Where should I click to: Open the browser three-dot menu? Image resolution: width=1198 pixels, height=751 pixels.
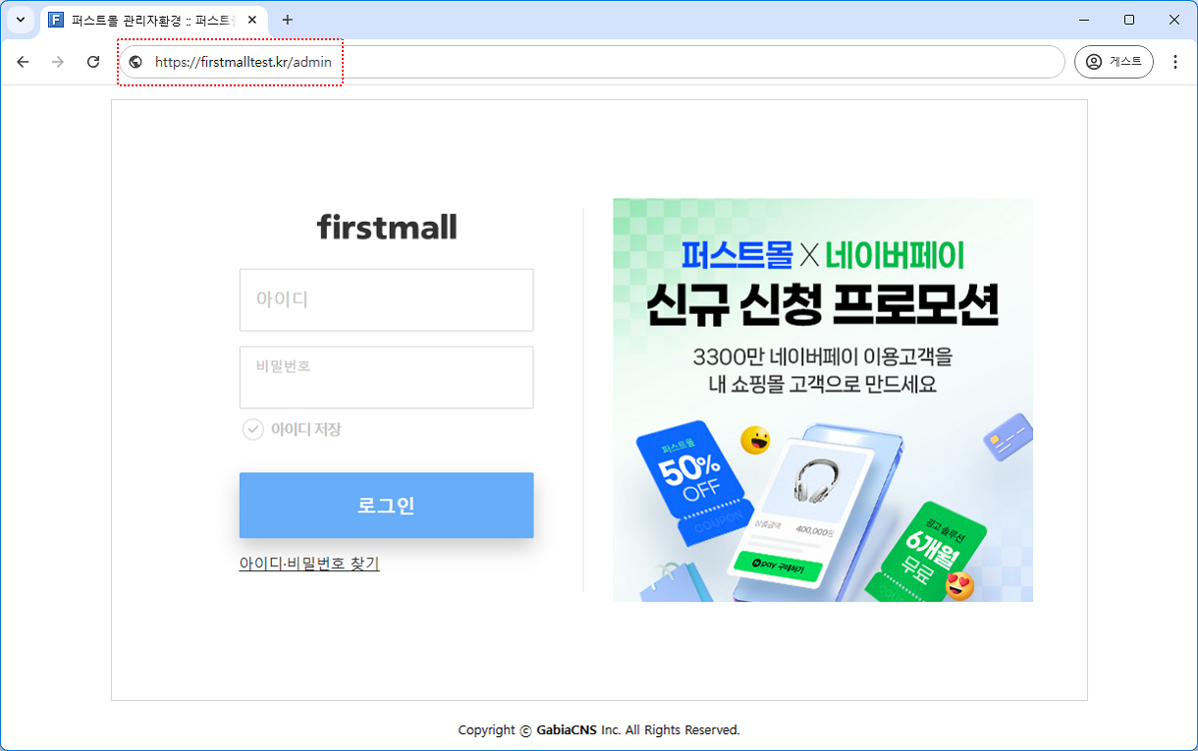pyautogui.click(x=1175, y=62)
